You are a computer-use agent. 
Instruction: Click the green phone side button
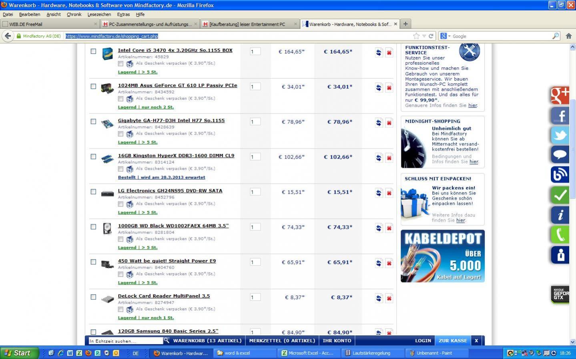pyautogui.click(x=560, y=234)
